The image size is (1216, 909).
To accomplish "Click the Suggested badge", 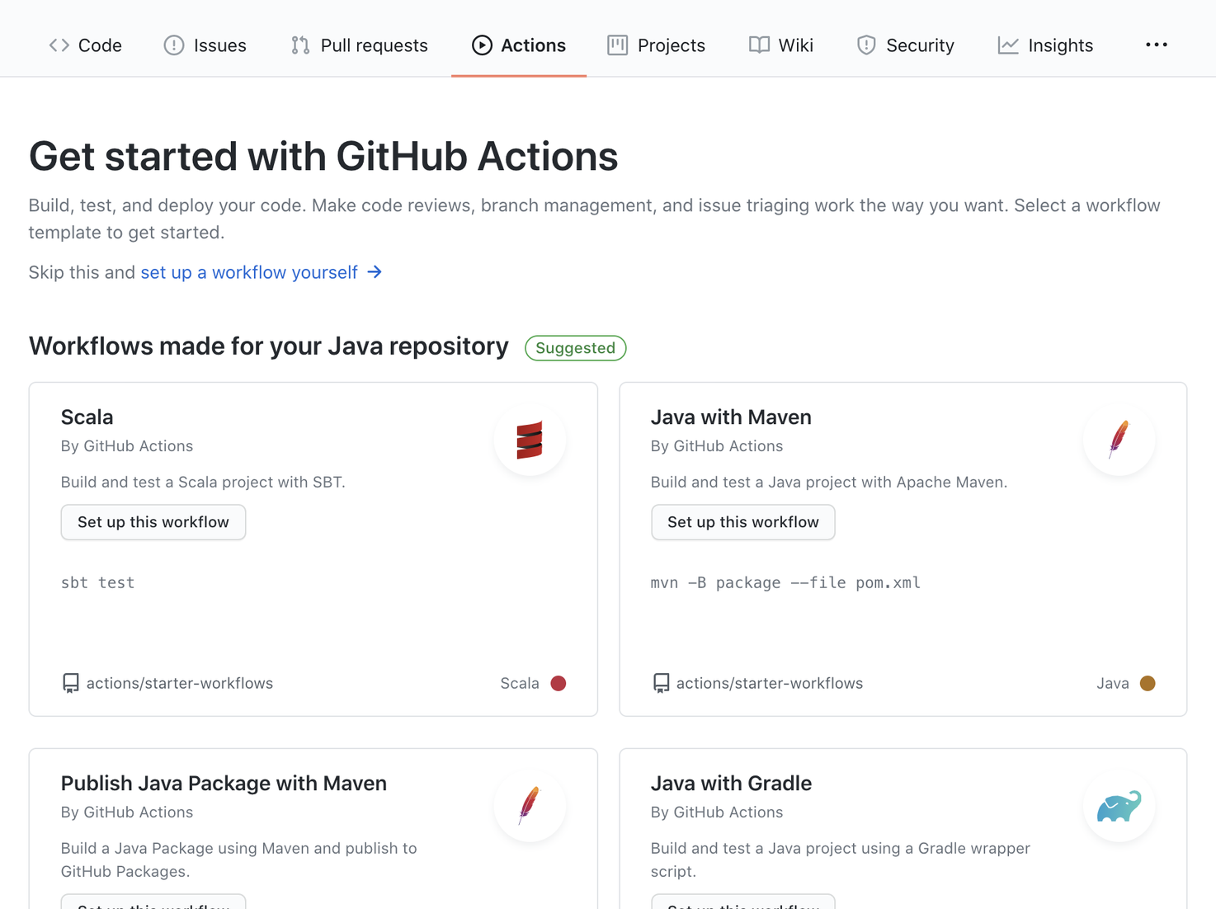I will pyautogui.click(x=576, y=348).
